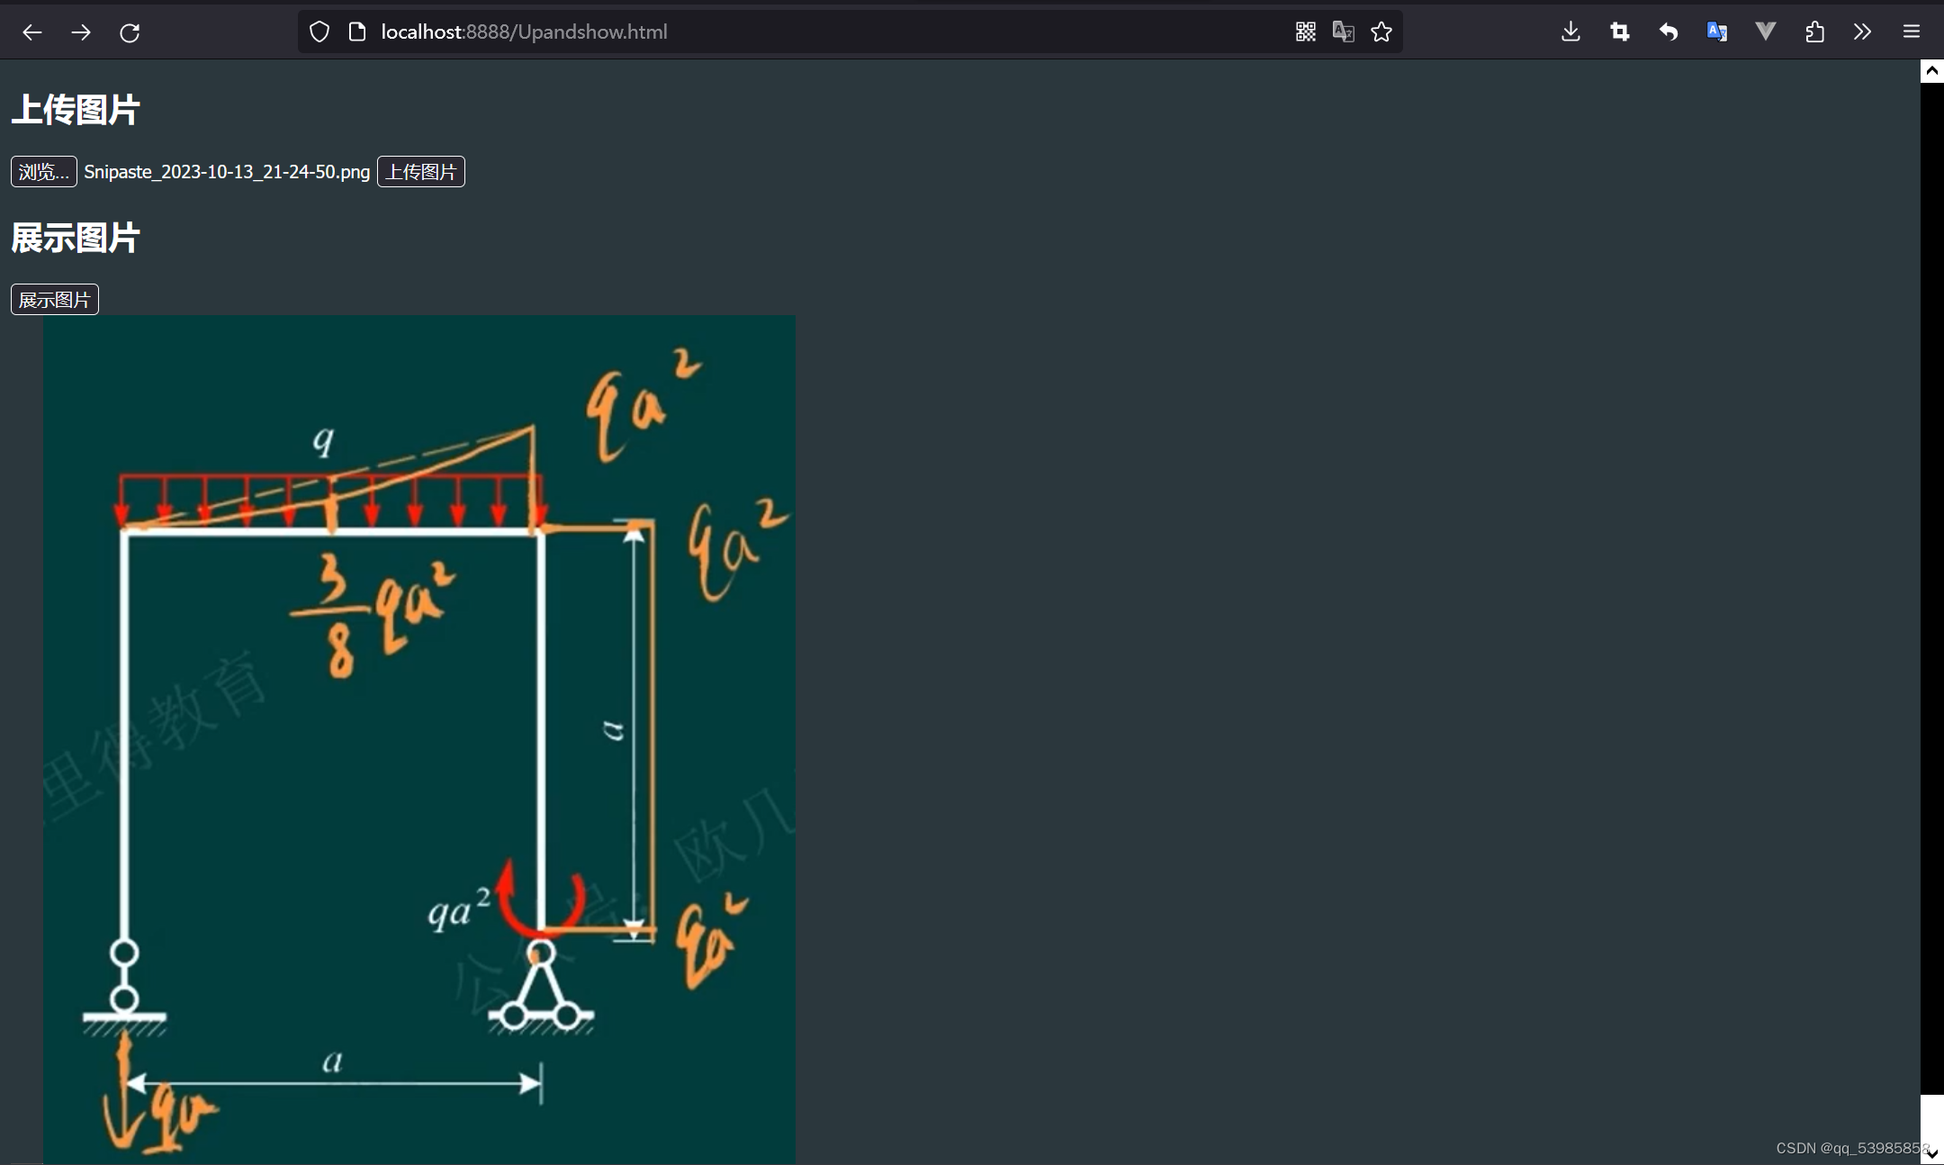Open the extensions puzzle piece menu
This screenshot has height=1165, width=1944.
click(x=1814, y=32)
